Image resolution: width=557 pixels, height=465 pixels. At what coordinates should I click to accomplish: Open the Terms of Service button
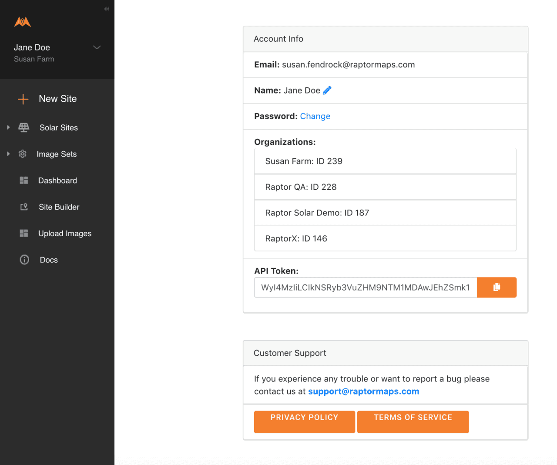(x=413, y=422)
